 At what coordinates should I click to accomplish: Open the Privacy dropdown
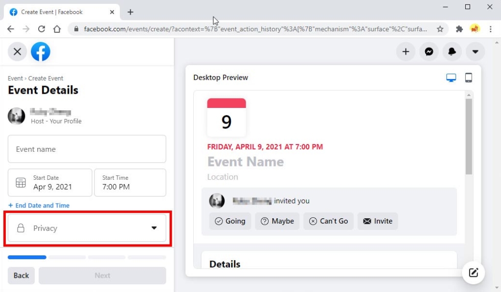87,228
